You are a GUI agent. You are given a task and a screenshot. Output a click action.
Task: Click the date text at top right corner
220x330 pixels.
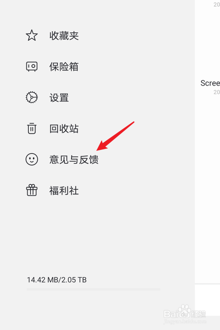217,4
